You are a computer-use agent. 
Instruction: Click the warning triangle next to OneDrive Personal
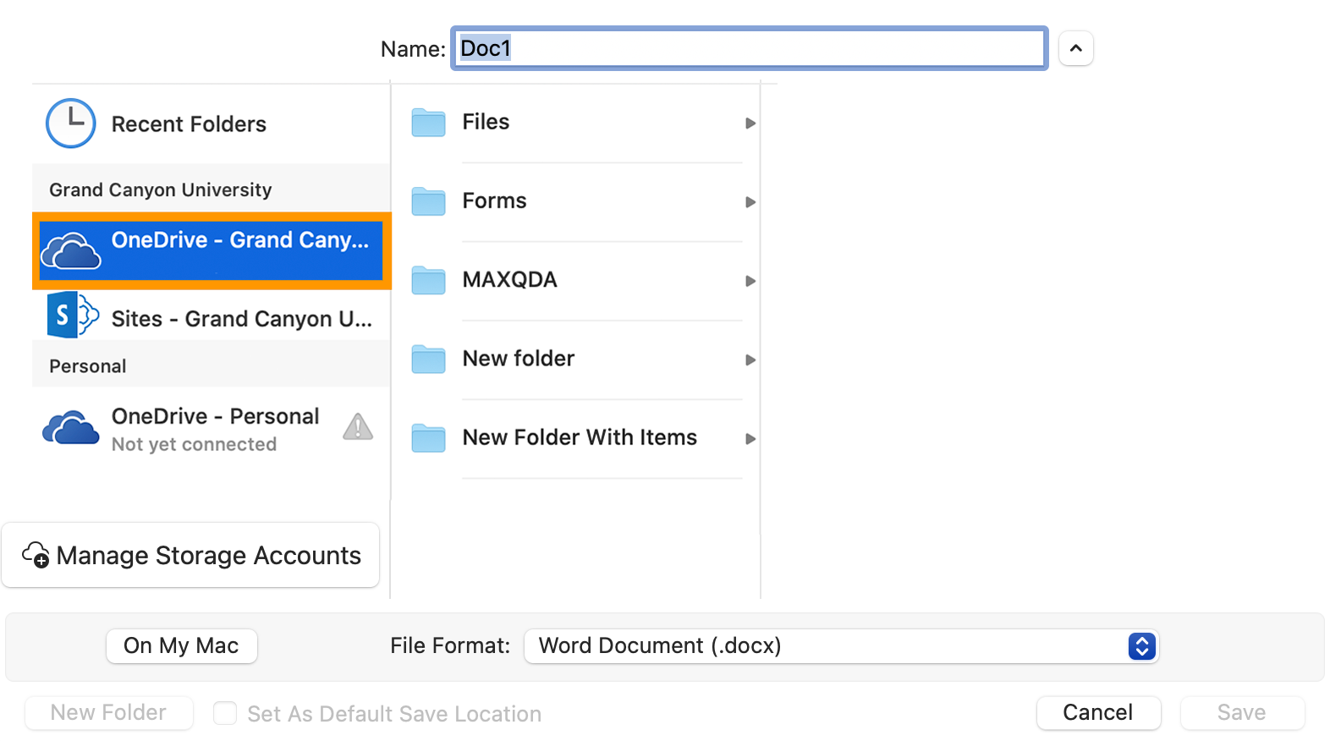pos(358,427)
